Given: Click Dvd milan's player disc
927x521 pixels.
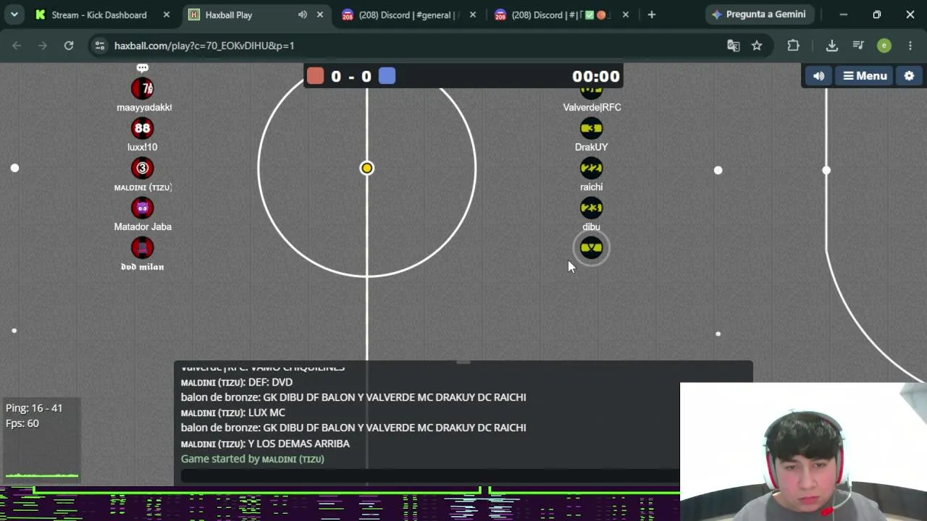Looking at the screenshot, I should (x=143, y=248).
